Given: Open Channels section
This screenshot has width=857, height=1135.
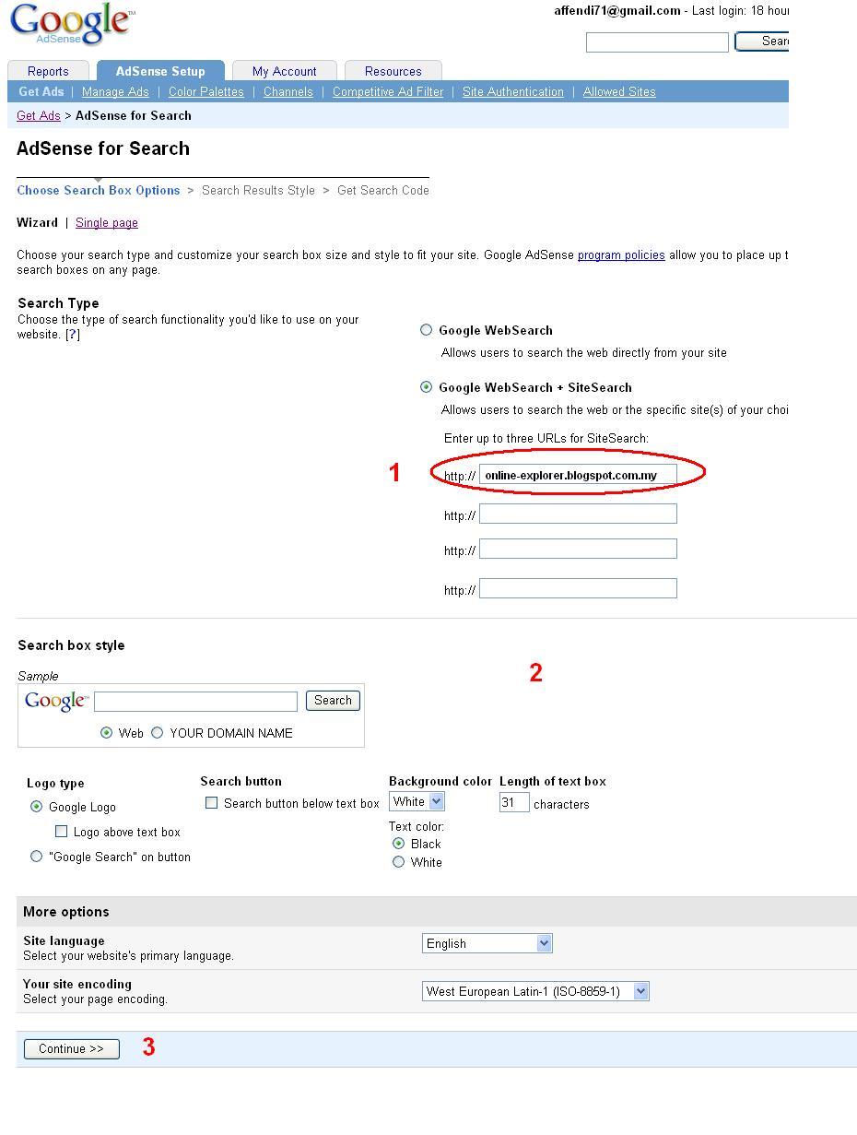Looking at the screenshot, I should click(x=288, y=91).
